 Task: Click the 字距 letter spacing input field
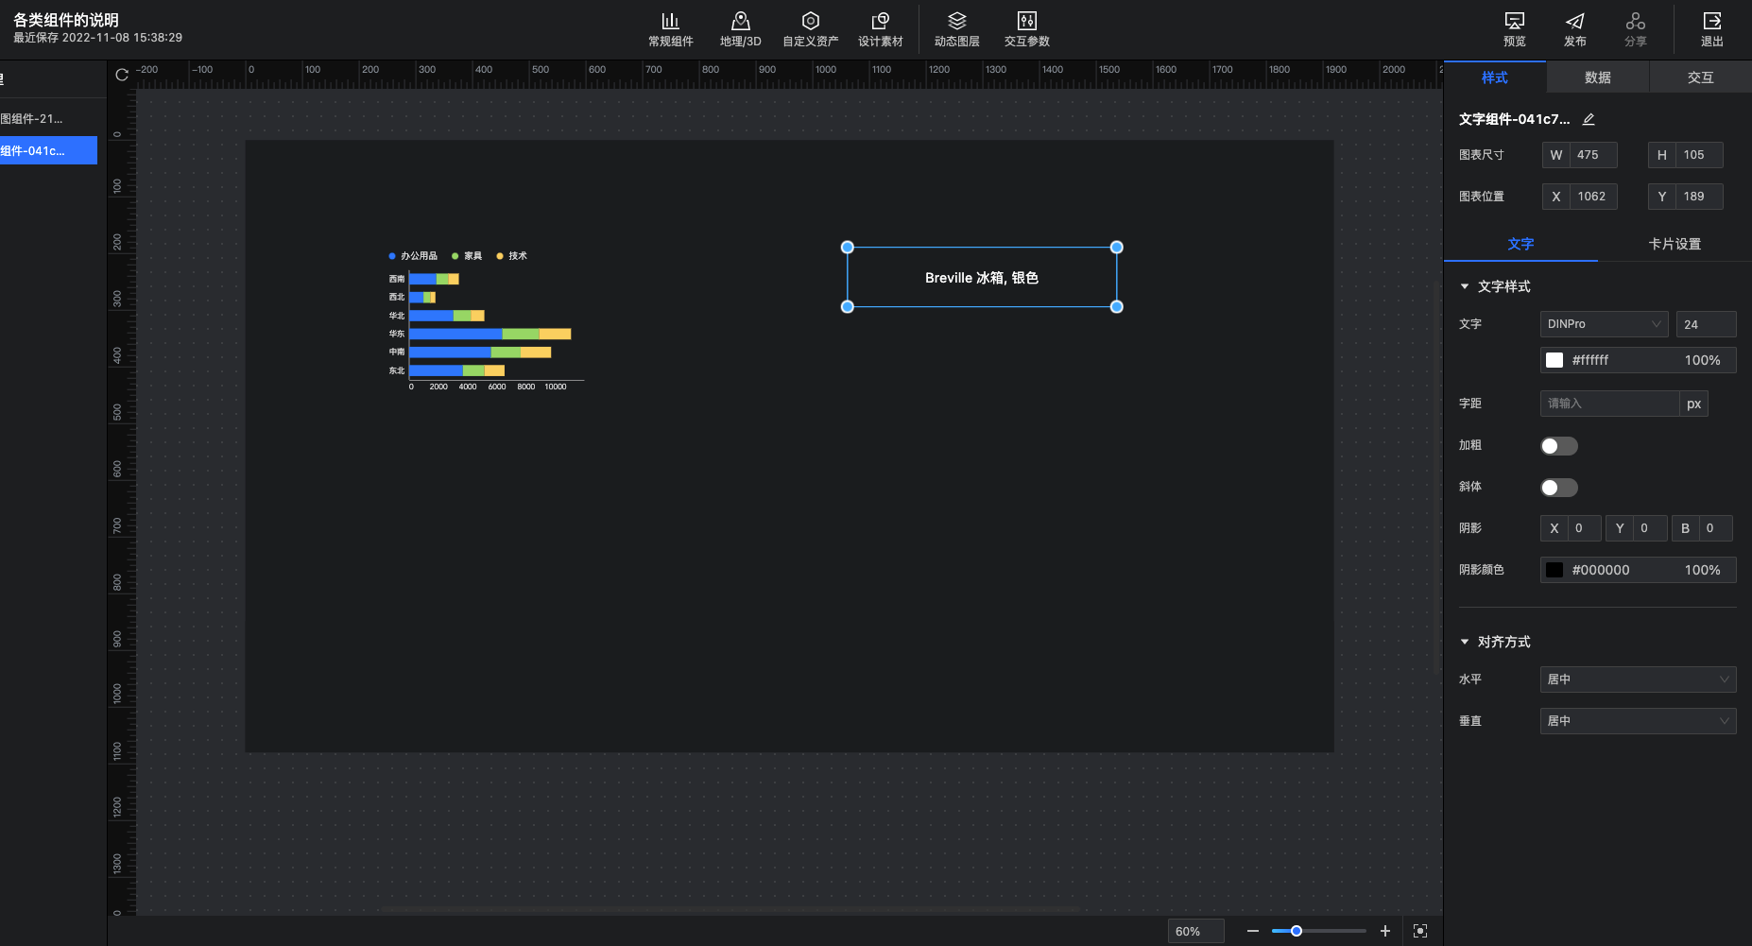[x=1609, y=404]
